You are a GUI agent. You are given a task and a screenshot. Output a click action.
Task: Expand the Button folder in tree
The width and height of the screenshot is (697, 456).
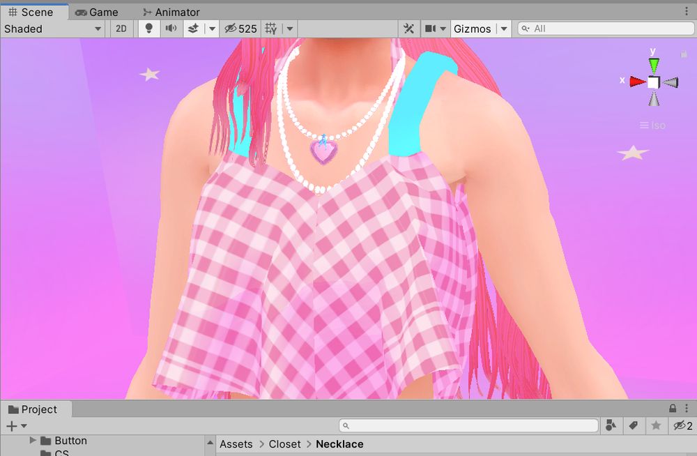pos(33,441)
